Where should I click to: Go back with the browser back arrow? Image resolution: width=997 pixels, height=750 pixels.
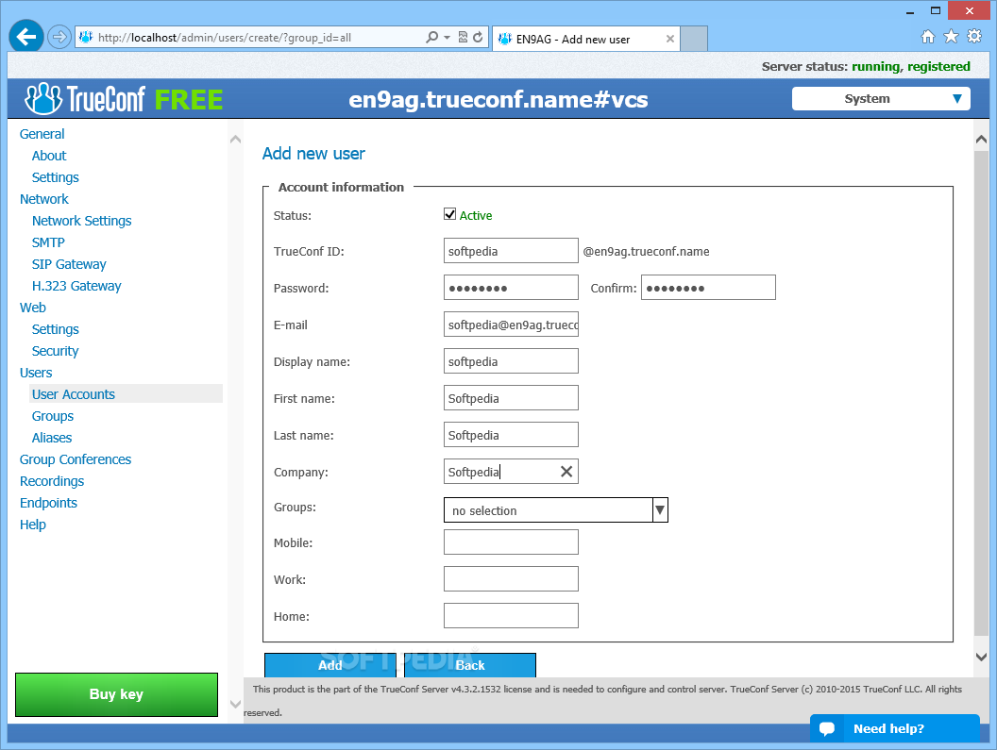[x=26, y=37]
